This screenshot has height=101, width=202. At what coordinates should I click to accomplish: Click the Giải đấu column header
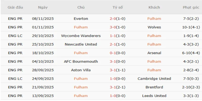[x=15, y=7]
